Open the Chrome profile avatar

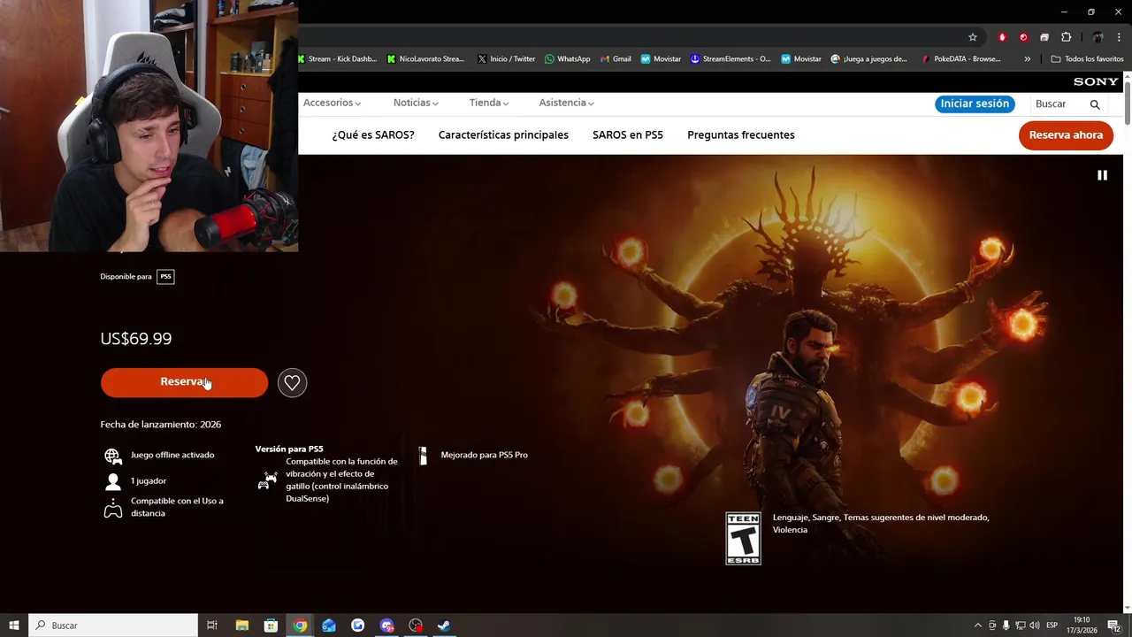(1098, 37)
